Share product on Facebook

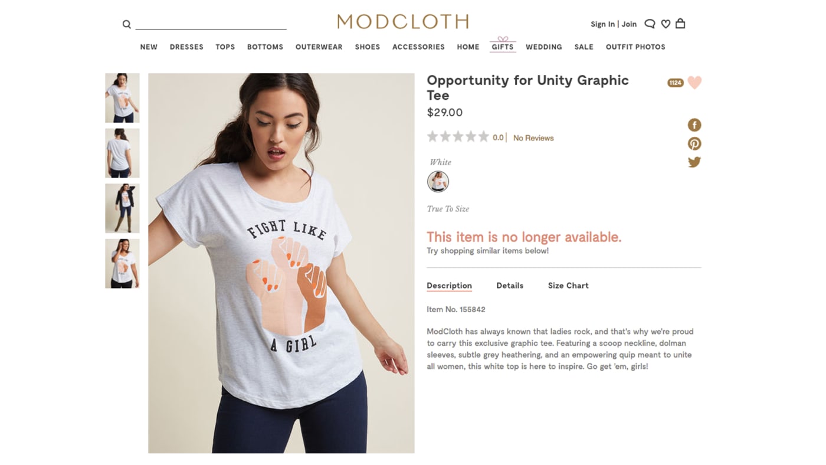point(694,125)
